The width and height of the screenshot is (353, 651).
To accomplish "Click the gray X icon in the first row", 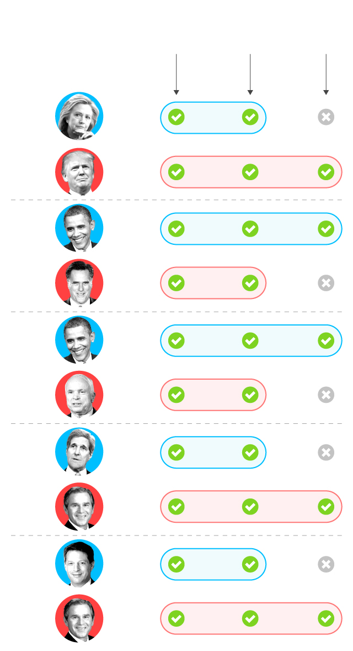I will 326,117.
